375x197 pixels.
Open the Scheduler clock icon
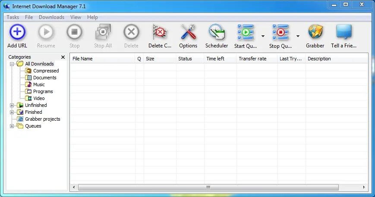(x=217, y=32)
